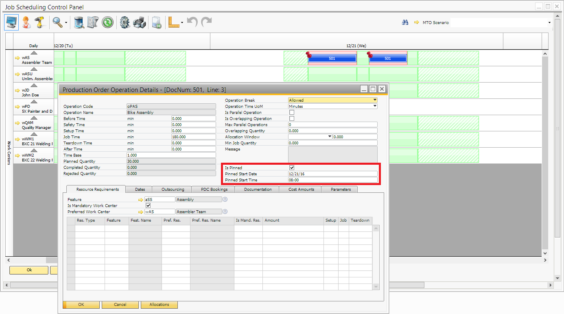Open the PDC Bookings tab
The width and height of the screenshot is (564, 314).
tap(214, 190)
